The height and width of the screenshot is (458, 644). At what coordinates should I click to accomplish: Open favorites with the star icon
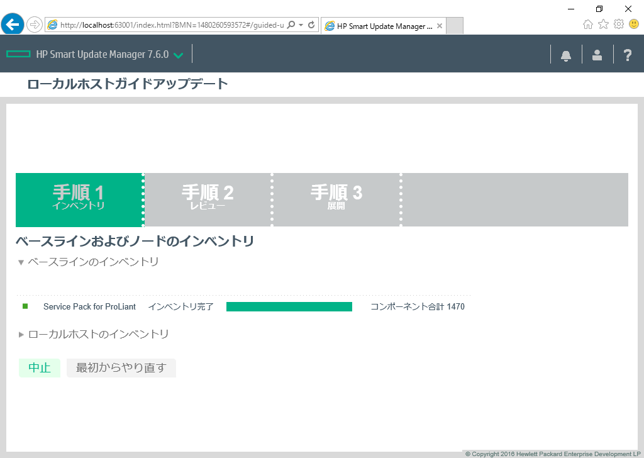point(603,25)
